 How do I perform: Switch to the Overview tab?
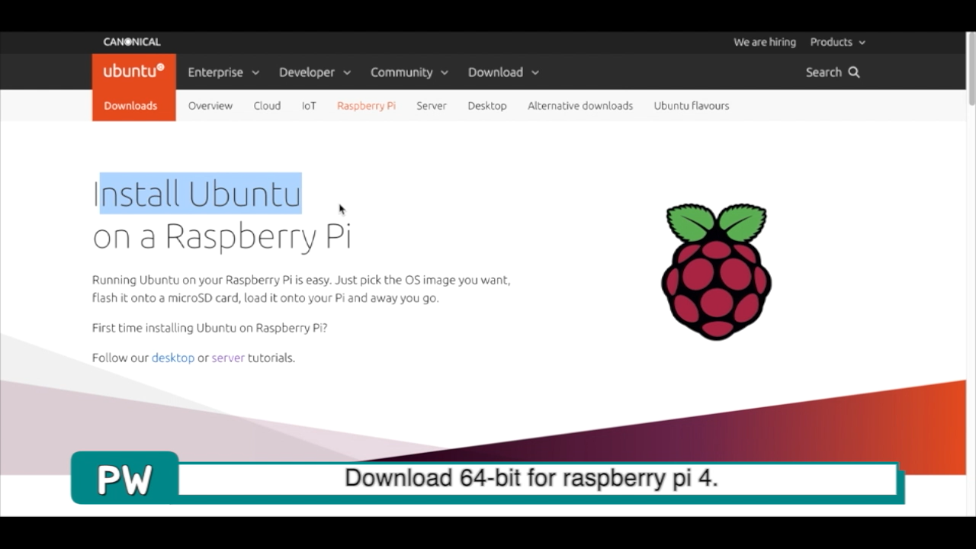210,105
